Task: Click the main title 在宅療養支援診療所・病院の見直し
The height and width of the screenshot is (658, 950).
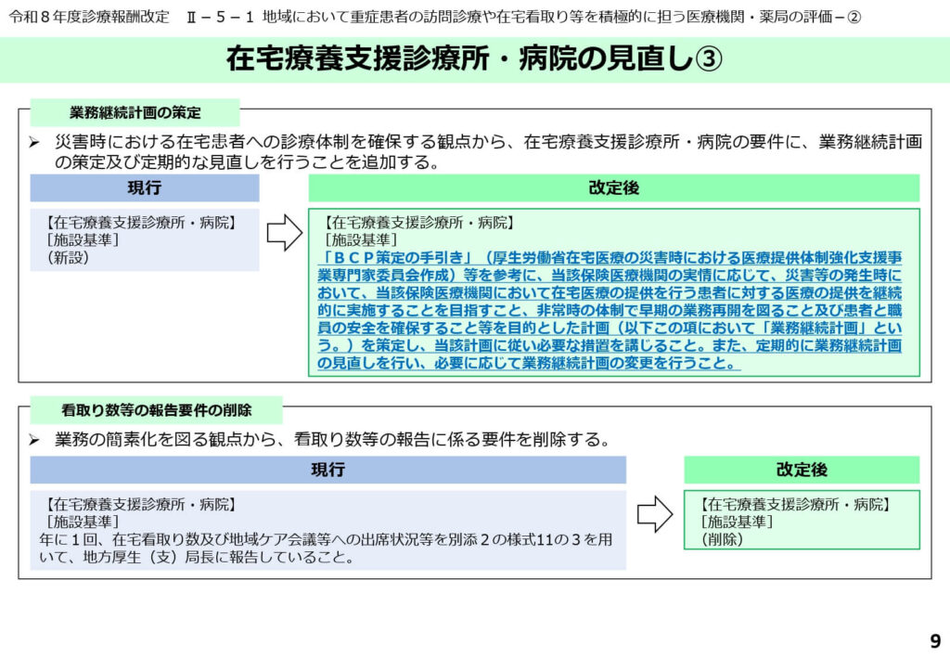Action: click(459, 59)
